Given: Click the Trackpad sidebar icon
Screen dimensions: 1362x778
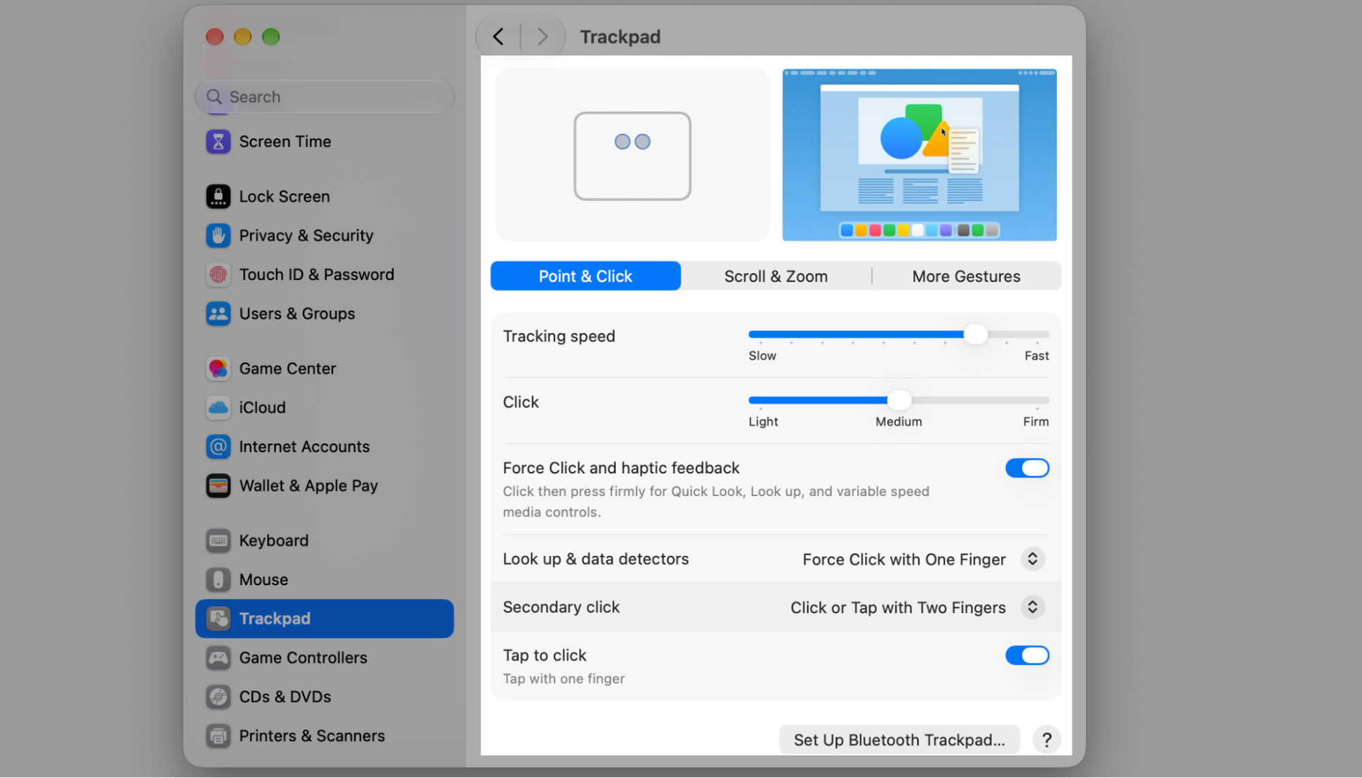Looking at the screenshot, I should tap(218, 619).
